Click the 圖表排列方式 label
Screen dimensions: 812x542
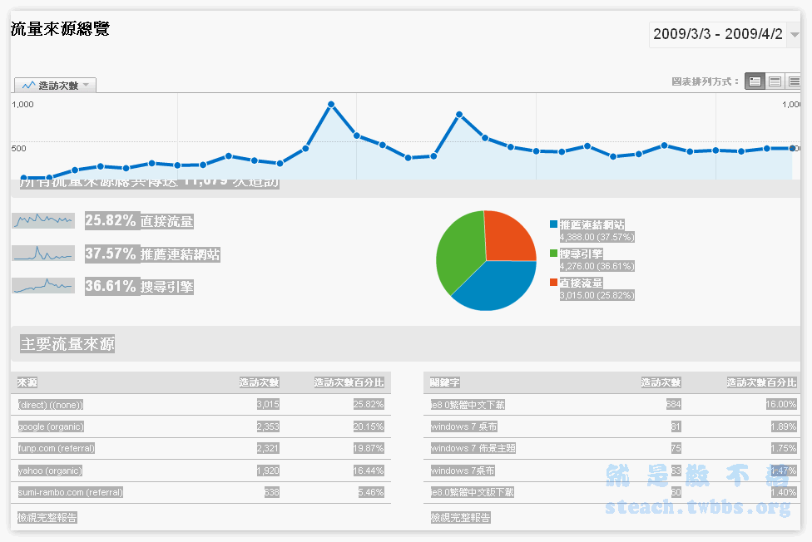705,81
